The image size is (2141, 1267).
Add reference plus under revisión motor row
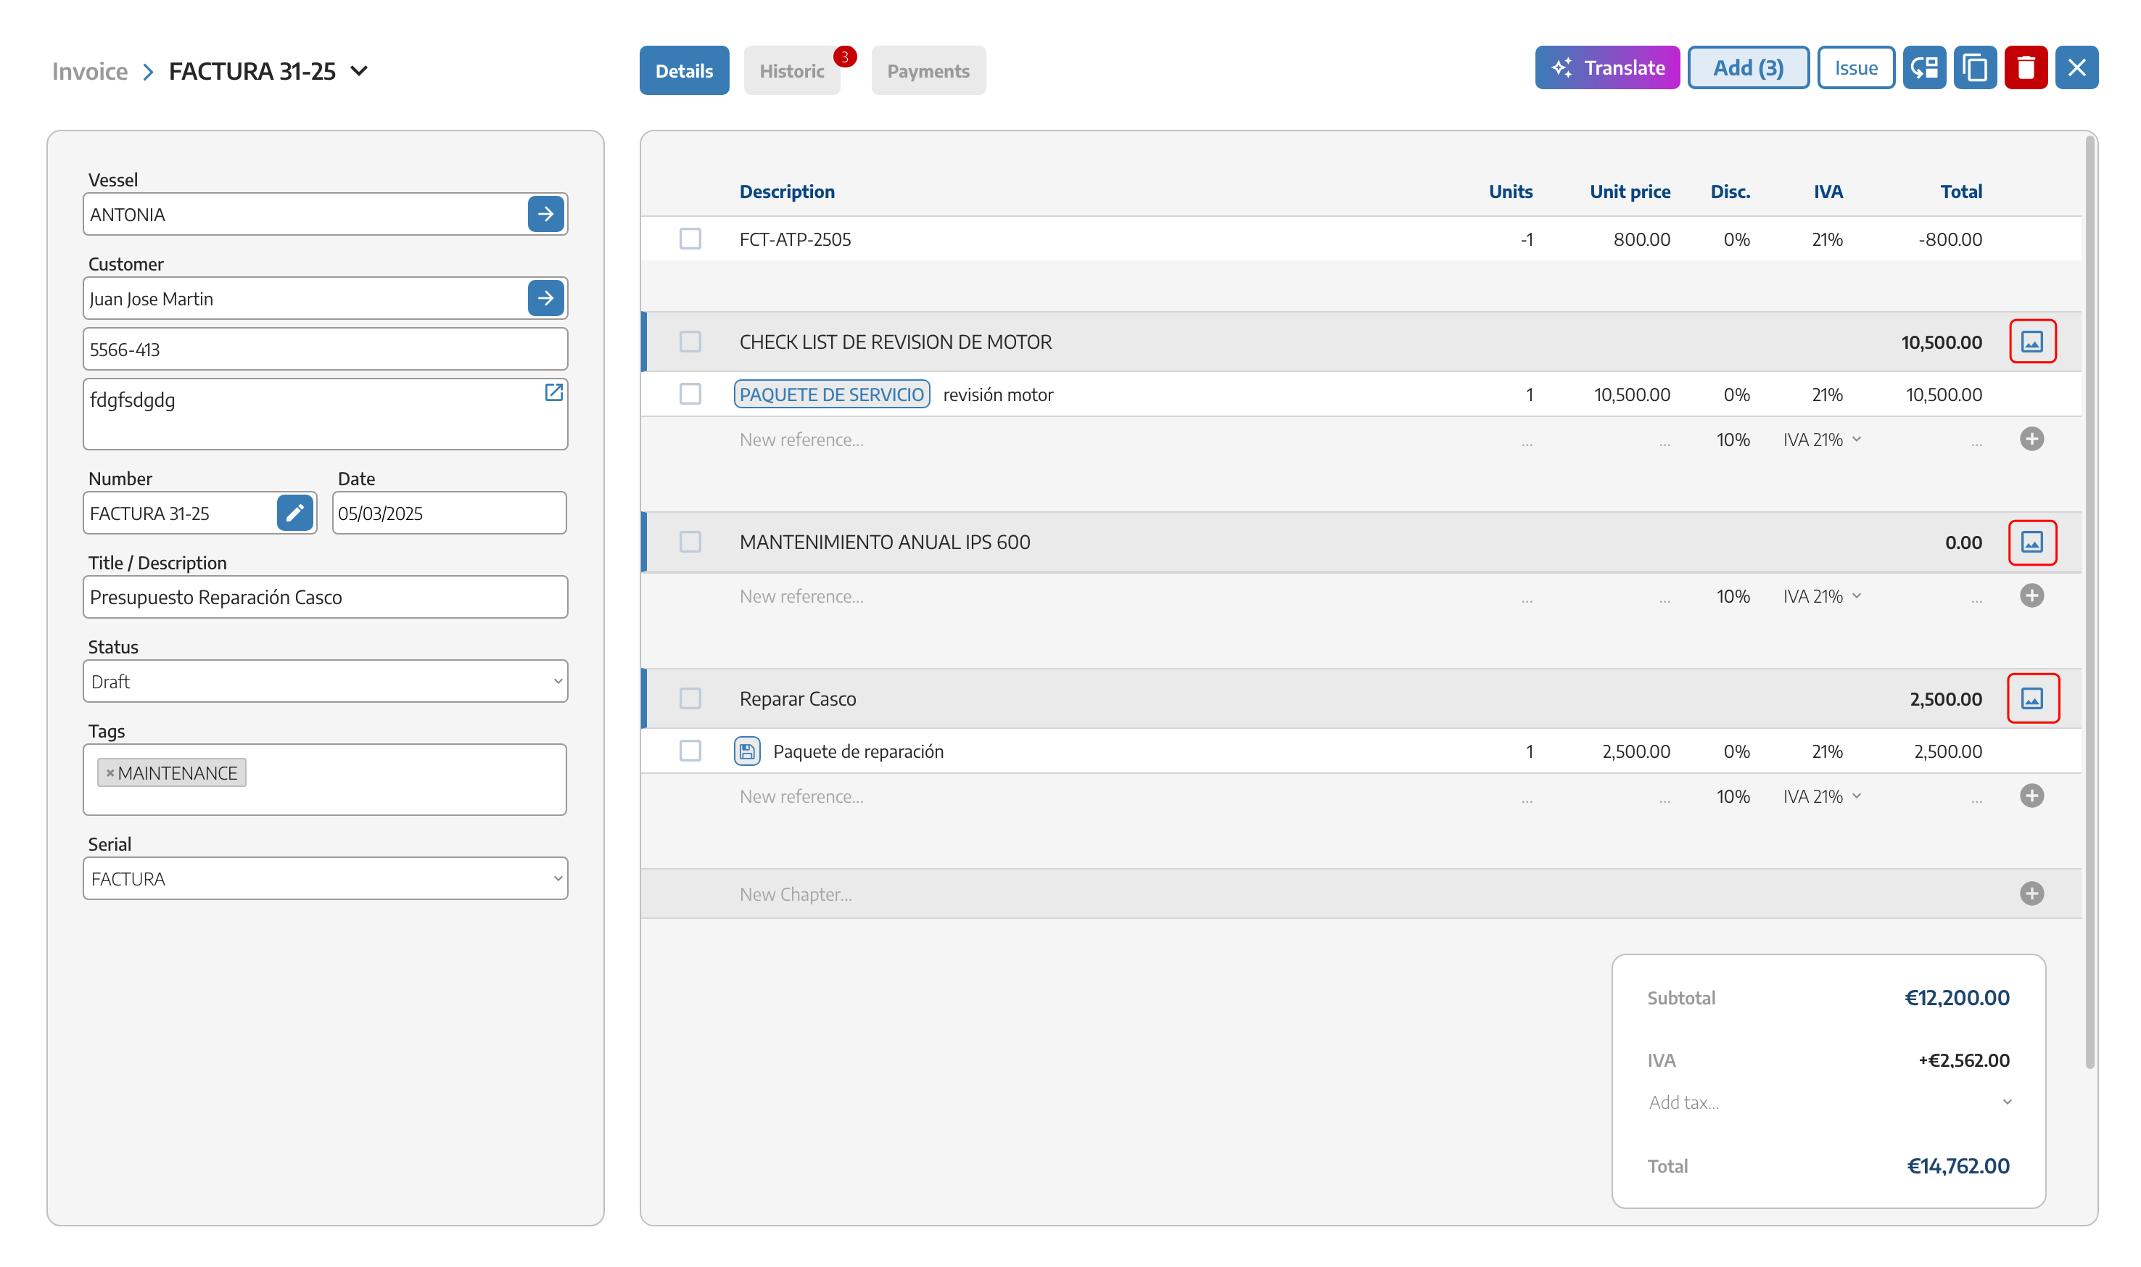point(2031,439)
